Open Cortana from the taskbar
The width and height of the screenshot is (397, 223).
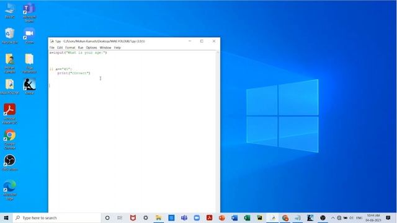tap(107, 217)
